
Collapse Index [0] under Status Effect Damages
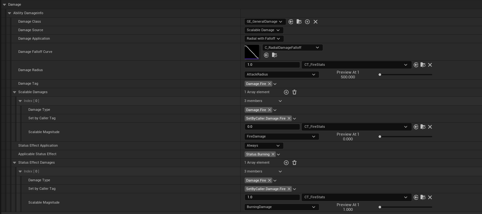tap(20, 172)
